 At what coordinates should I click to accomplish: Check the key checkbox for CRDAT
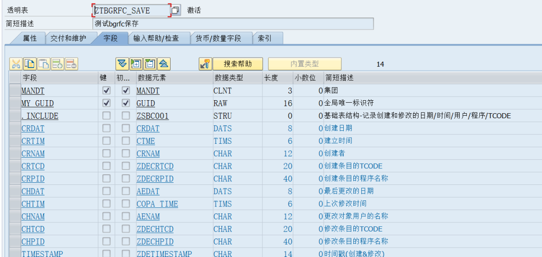tap(106, 128)
